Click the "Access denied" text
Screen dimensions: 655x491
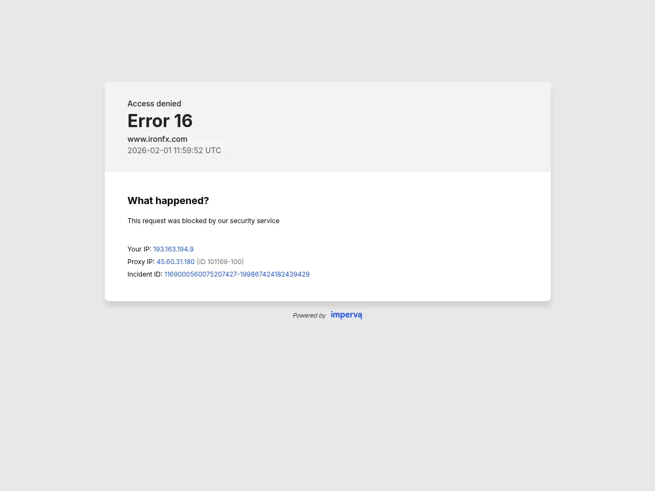click(154, 104)
